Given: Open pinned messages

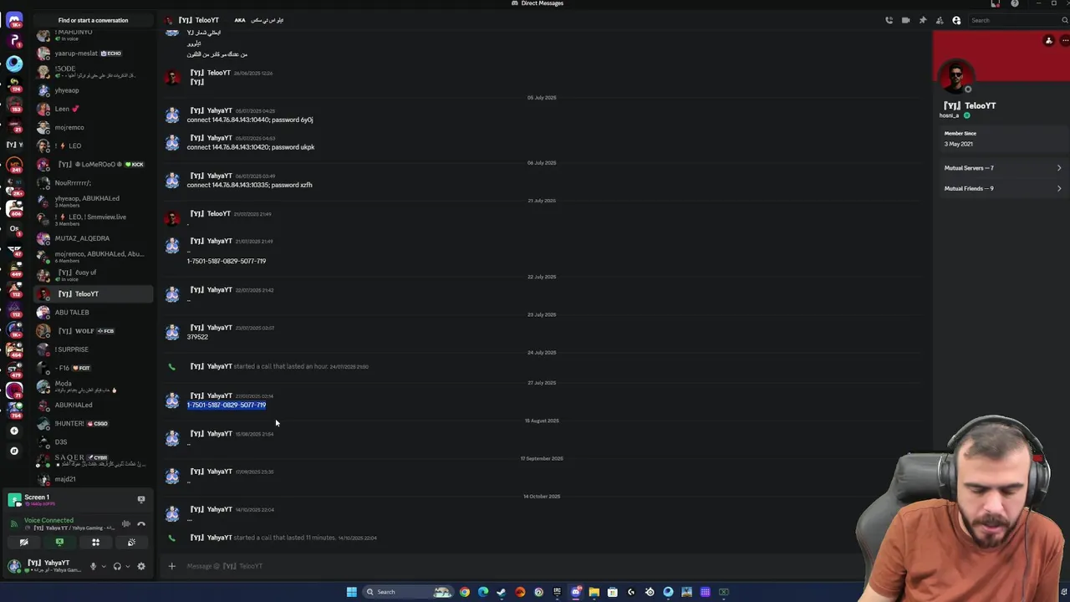Looking at the screenshot, I should point(922,20).
